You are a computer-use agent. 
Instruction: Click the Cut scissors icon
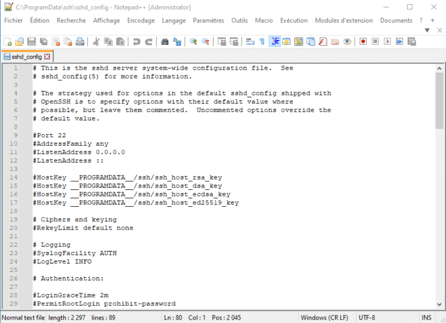(x=96, y=42)
